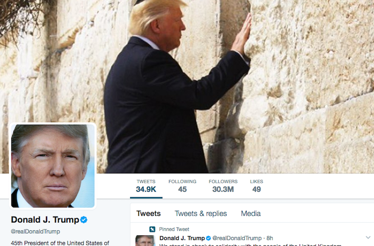This screenshot has height=246, width=374.
Task: Open the small avatar in pinned tweet
Action: [145, 240]
